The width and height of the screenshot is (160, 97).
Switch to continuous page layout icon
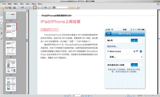pyautogui.click(x=129, y=96)
